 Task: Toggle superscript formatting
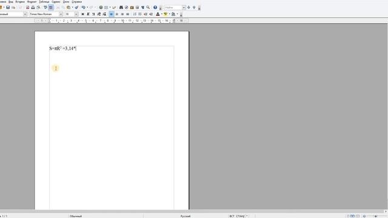pos(99,14)
